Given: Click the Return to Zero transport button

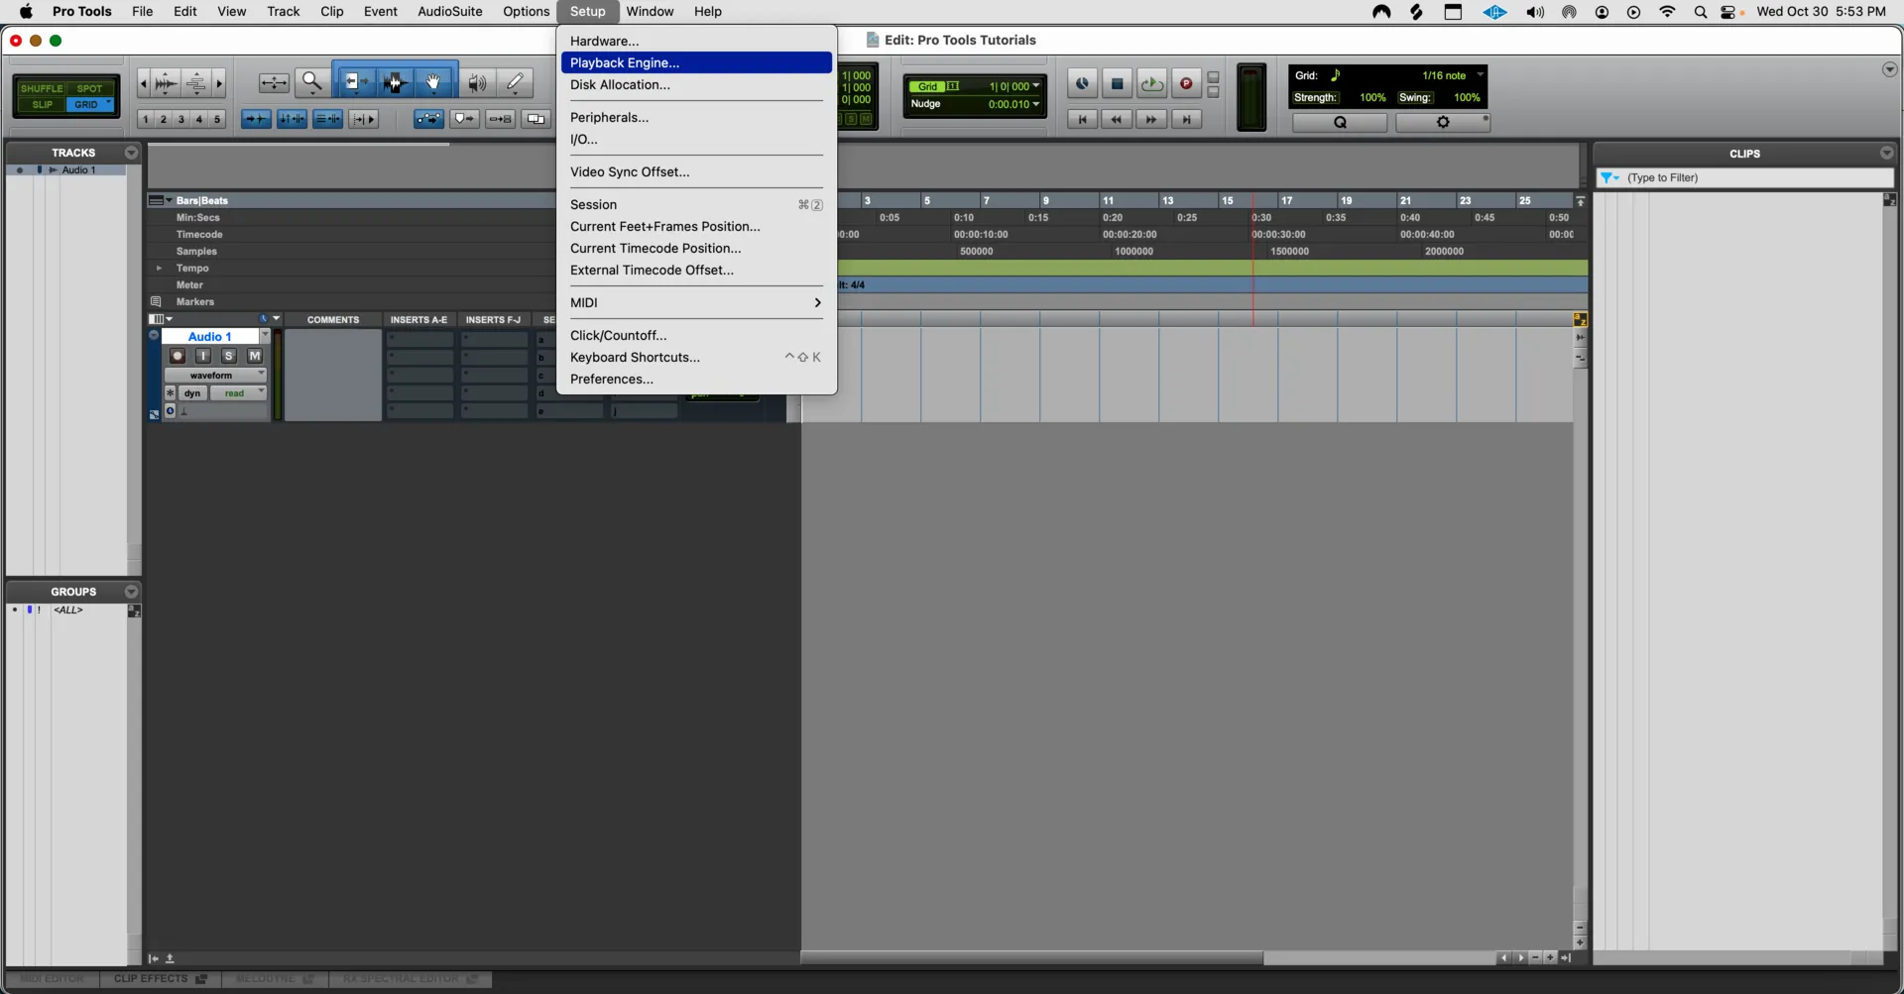Looking at the screenshot, I should coord(1082,120).
